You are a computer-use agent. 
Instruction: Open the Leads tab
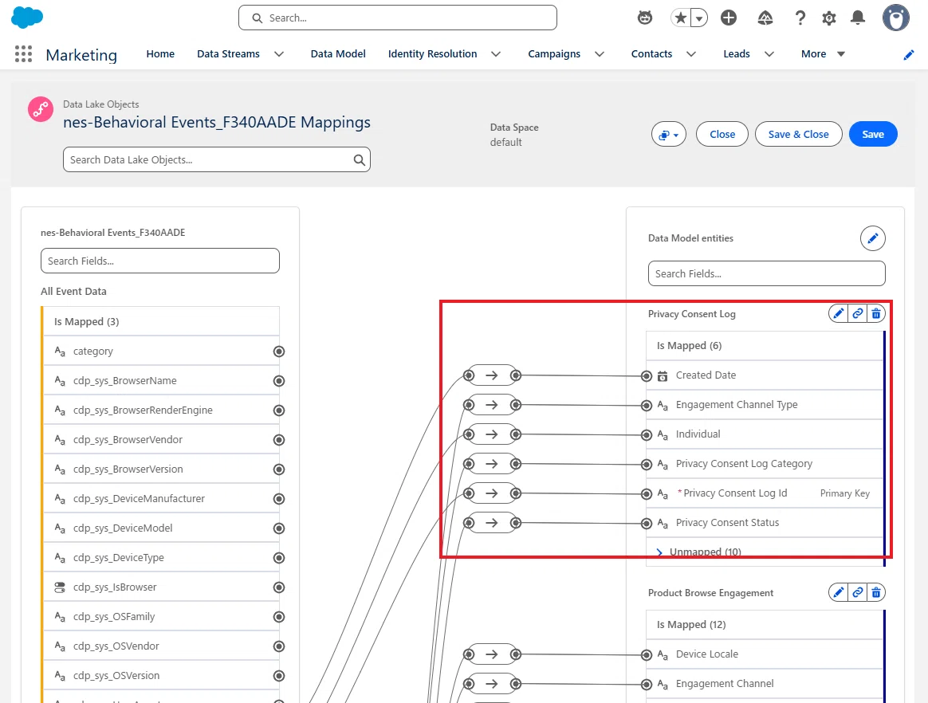tap(736, 54)
